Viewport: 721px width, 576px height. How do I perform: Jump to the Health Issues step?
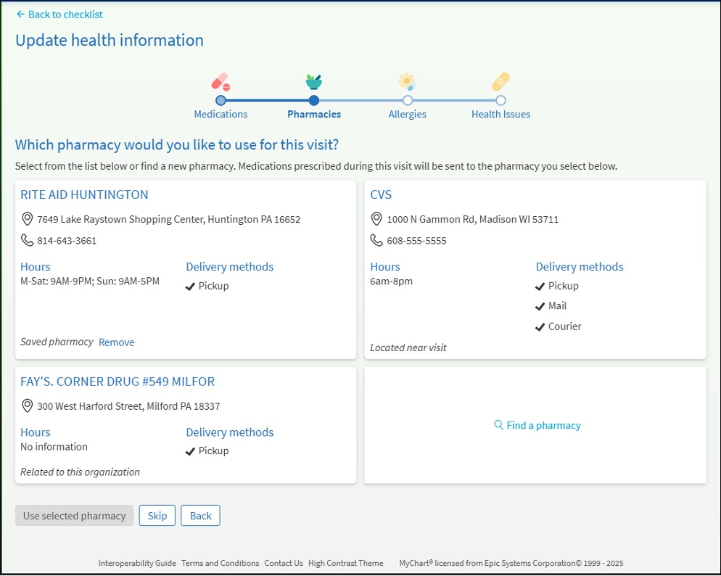pyautogui.click(x=500, y=114)
